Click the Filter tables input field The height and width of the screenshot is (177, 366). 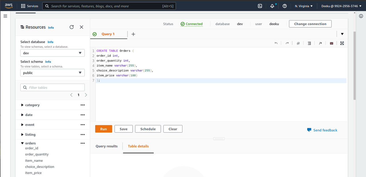click(x=52, y=88)
